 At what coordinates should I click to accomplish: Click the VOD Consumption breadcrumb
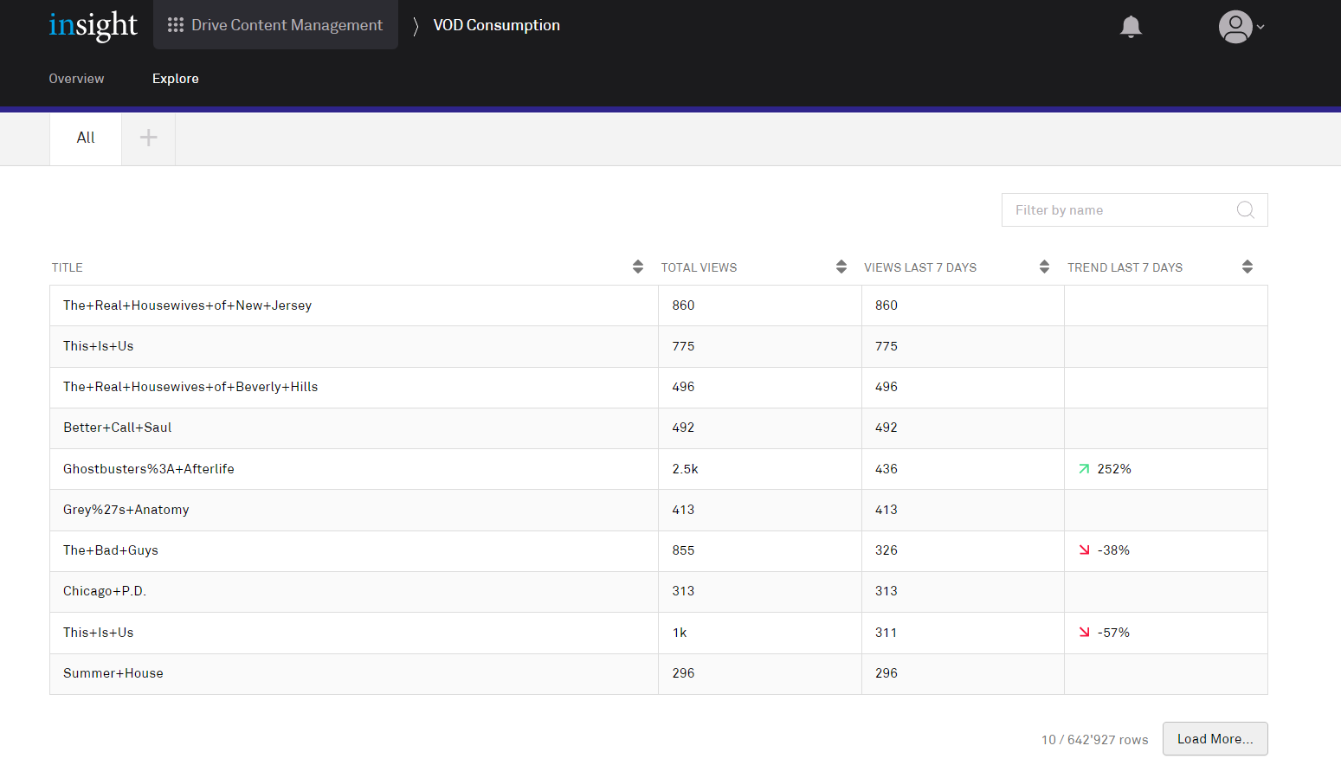[x=496, y=25]
